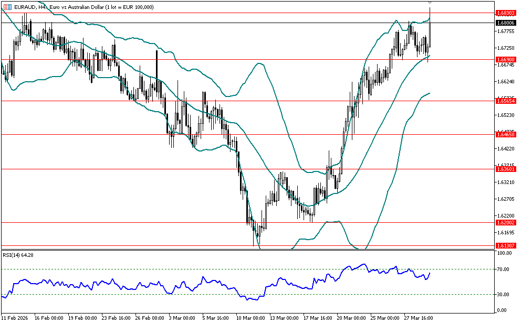The image size is (522, 324).
Task: Select the red 1.65654 price level label
Action: tap(505, 101)
